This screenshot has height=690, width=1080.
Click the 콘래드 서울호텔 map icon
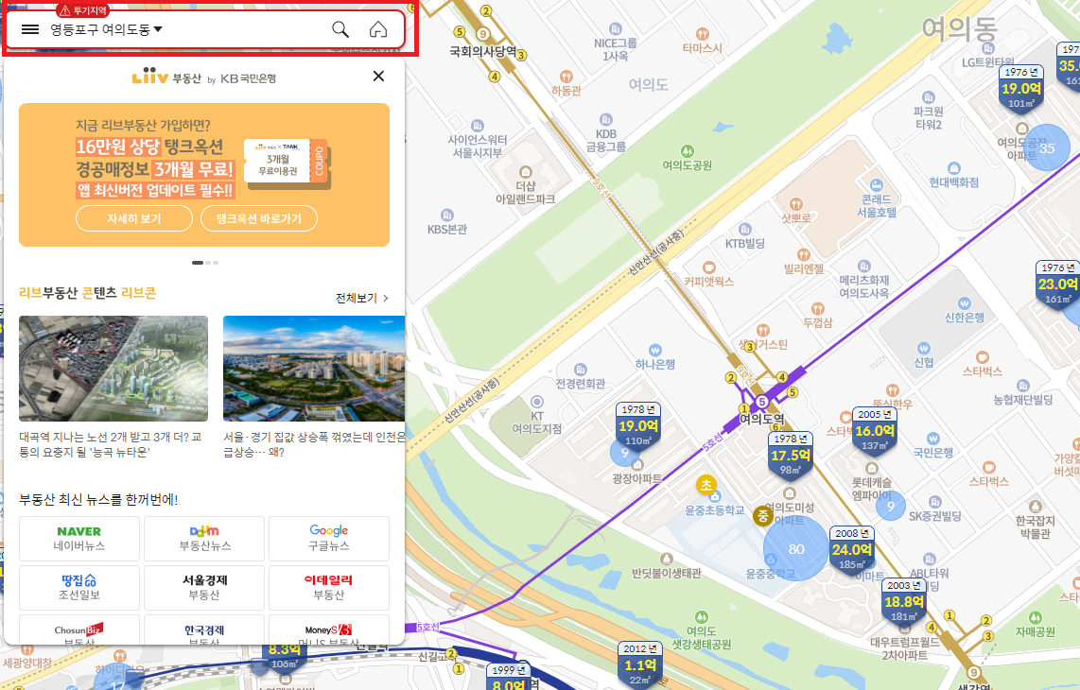(876, 184)
